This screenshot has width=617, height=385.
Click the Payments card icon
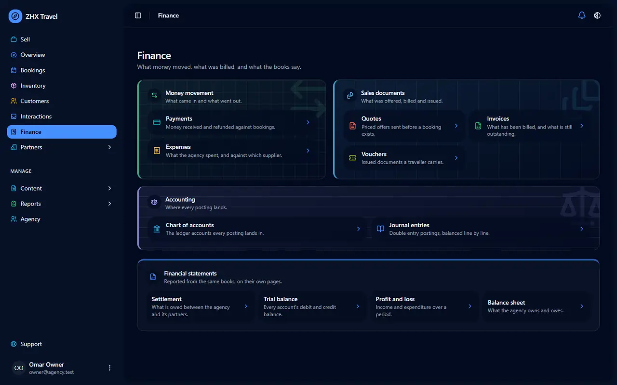(157, 122)
